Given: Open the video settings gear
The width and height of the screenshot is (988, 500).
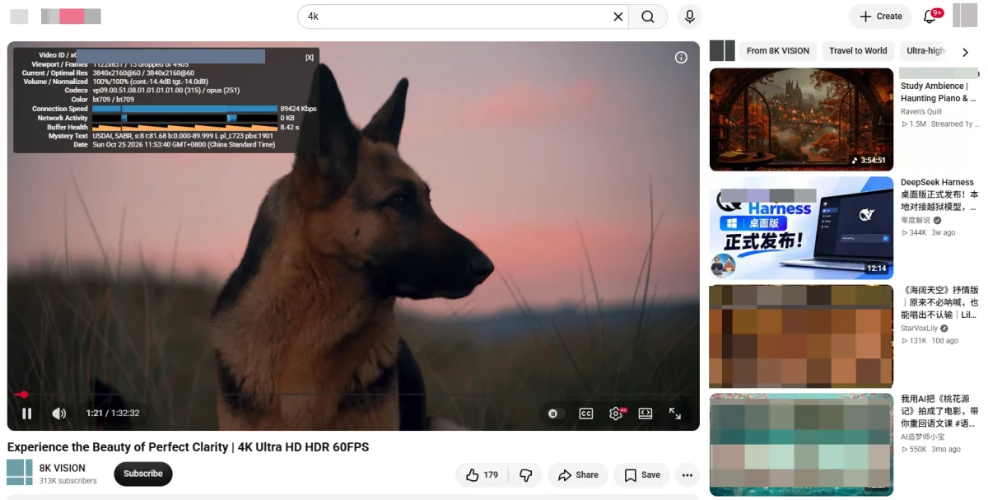Looking at the screenshot, I should (616, 414).
